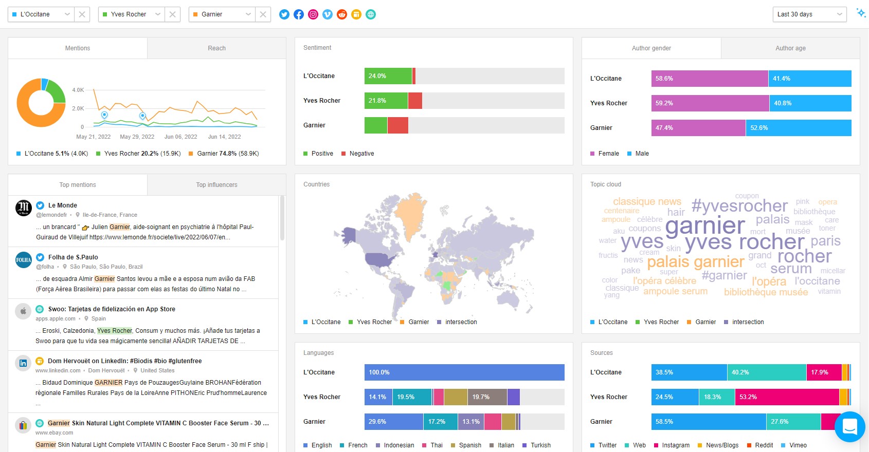Viewport: 869px width, 452px height.
Task: Open the Yves Rocher brand dropdown
Action: (132, 14)
